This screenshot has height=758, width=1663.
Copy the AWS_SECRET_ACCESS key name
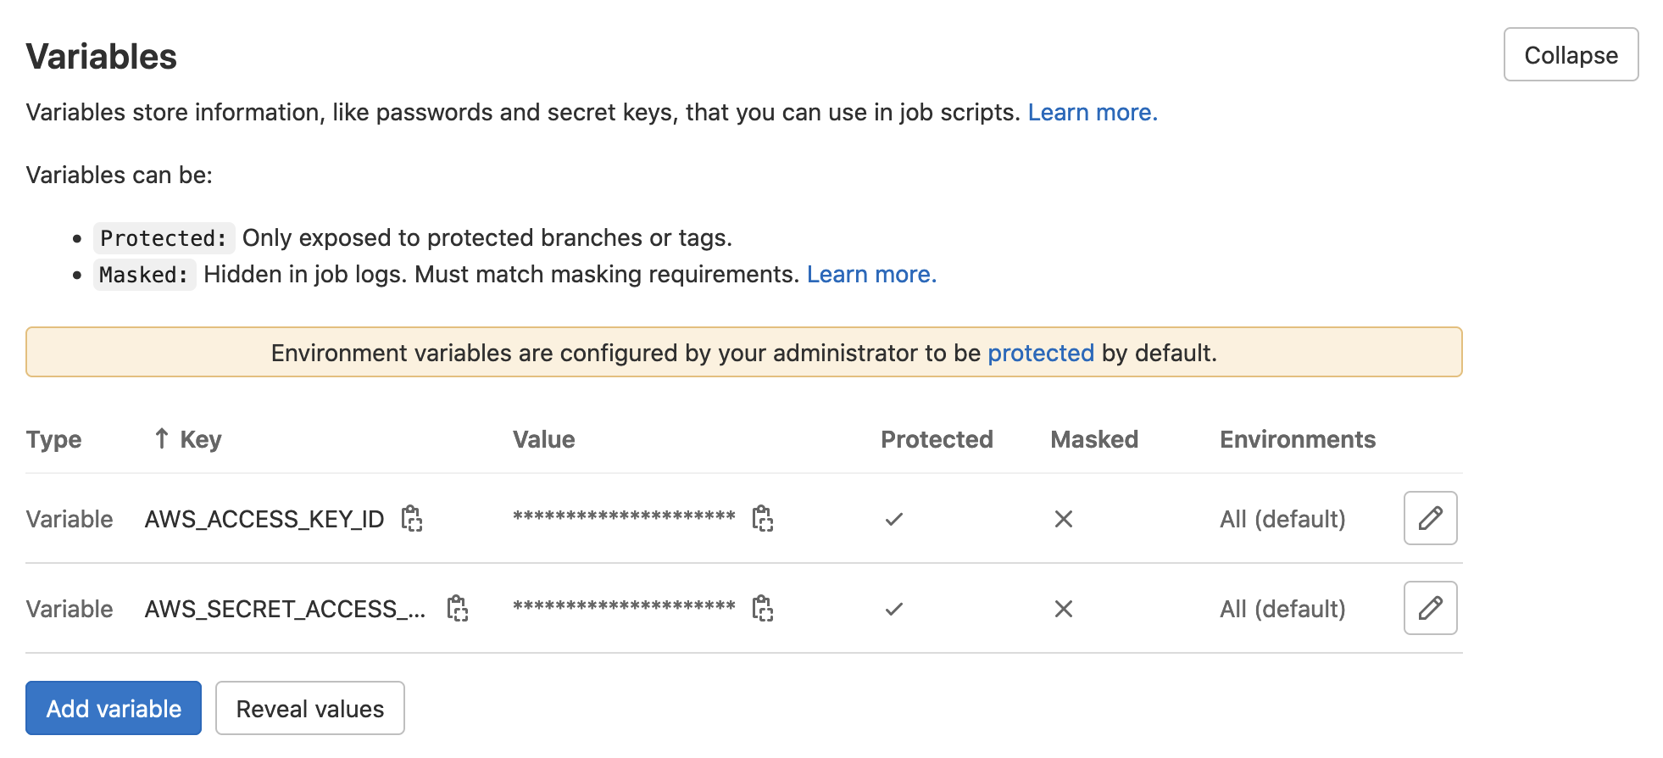point(458,608)
